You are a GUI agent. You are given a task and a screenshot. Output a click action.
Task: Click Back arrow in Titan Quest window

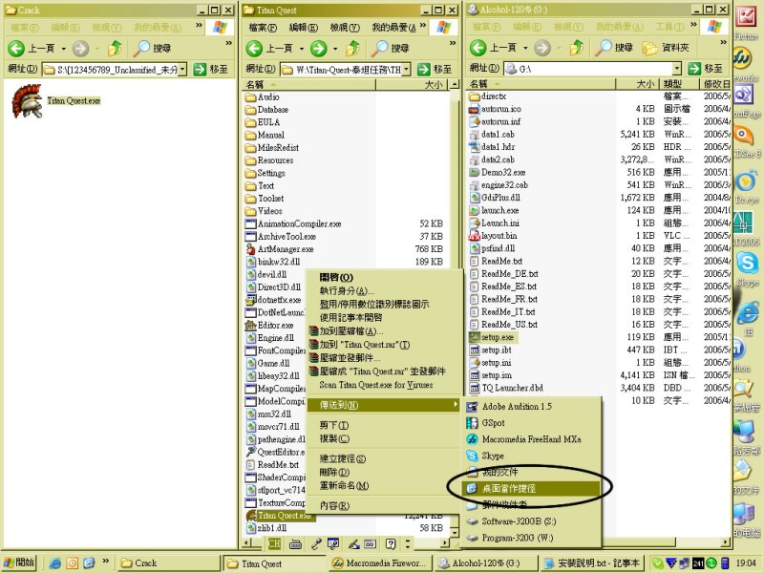tap(254, 48)
